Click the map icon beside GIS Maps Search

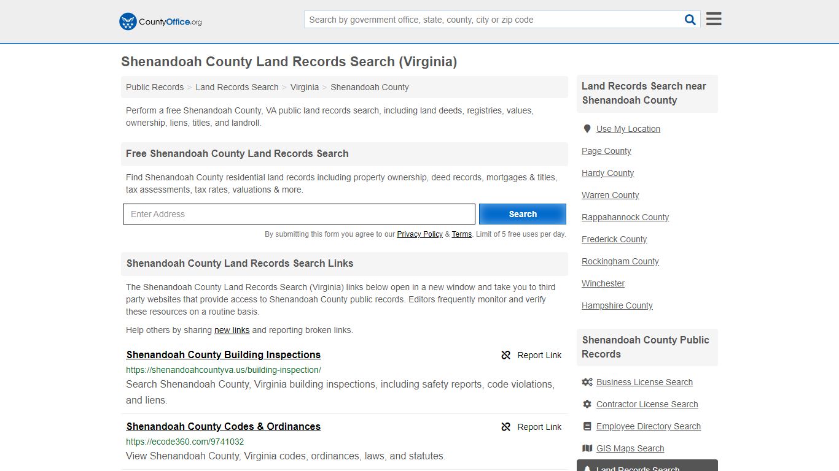click(587, 448)
